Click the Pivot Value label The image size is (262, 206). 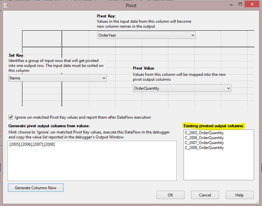(x=143, y=68)
